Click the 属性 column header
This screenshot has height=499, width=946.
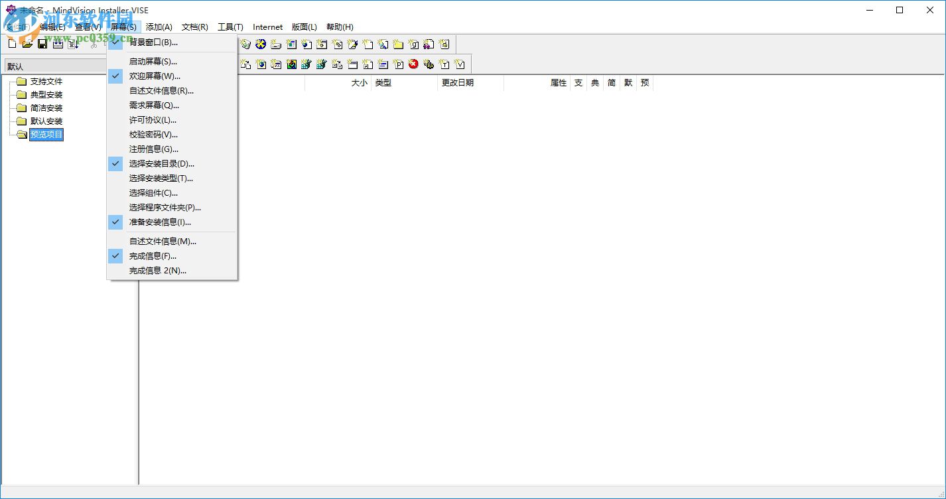coord(537,83)
